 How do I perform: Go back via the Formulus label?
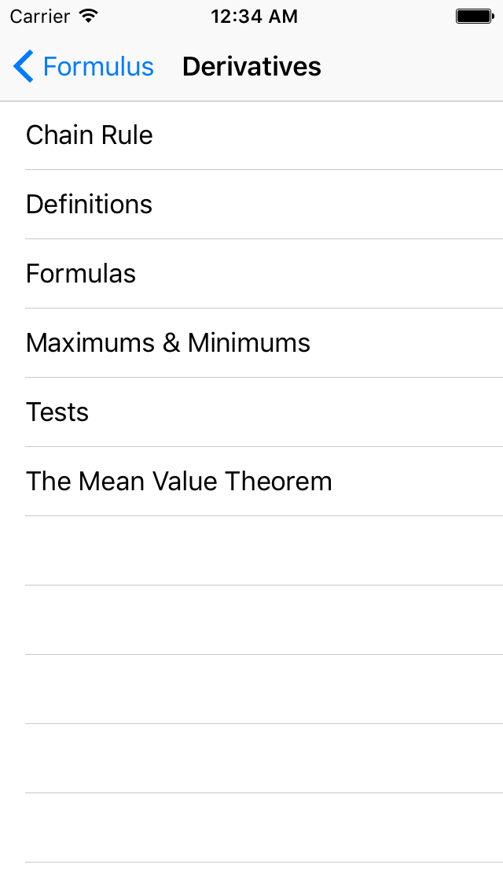point(98,67)
